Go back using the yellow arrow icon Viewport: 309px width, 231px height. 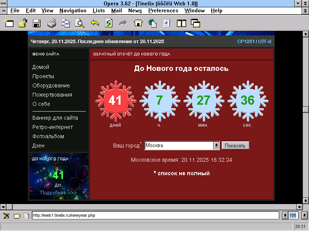[x=95, y=23]
